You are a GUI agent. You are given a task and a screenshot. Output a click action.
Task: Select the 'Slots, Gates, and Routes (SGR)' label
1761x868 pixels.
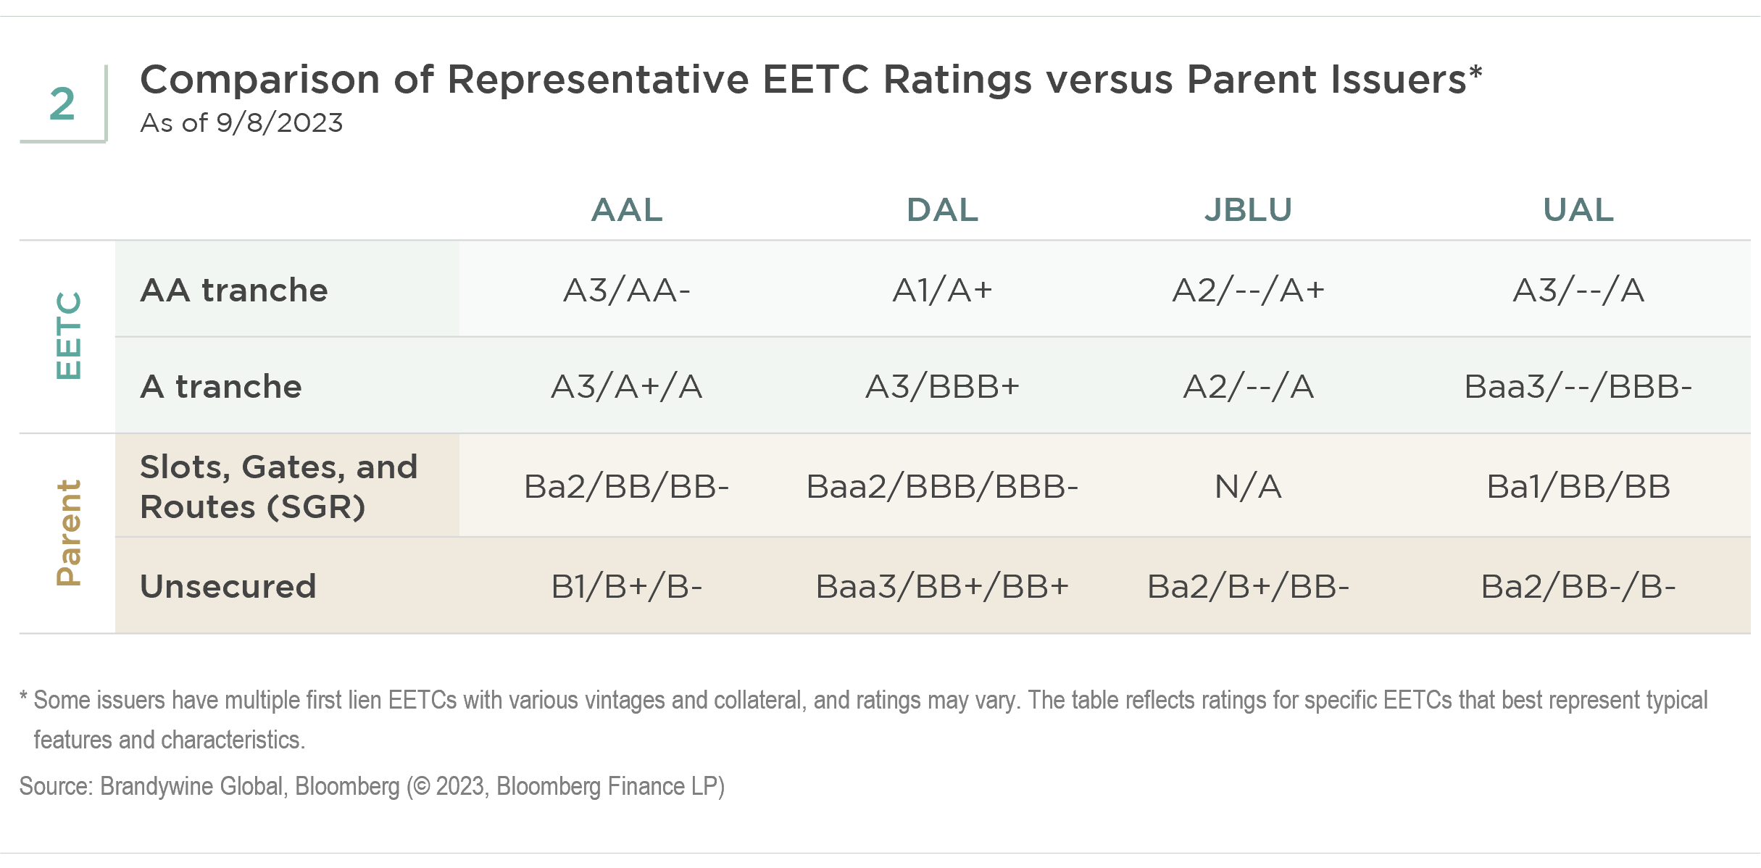point(278,486)
